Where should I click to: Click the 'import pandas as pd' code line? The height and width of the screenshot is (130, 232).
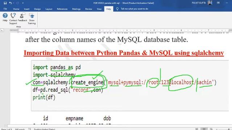pos(57,68)
